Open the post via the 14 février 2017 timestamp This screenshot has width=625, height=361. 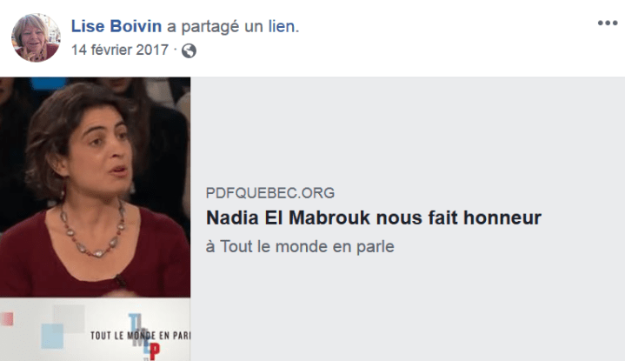120,50
